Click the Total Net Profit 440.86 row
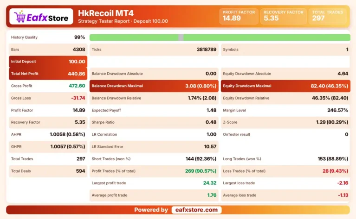The height and width of the screenshot is (219, 356). [48, 74]
